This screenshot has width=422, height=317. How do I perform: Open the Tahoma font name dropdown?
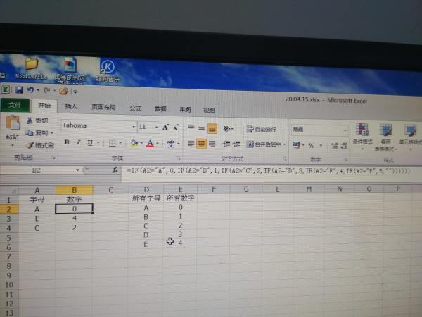[134, 126]
